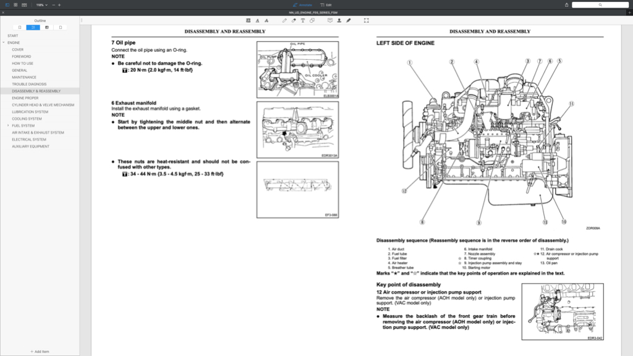Viewport: 633px width, 356px height.
Task: Select the two-page split view icon
Action: [24, 5]
